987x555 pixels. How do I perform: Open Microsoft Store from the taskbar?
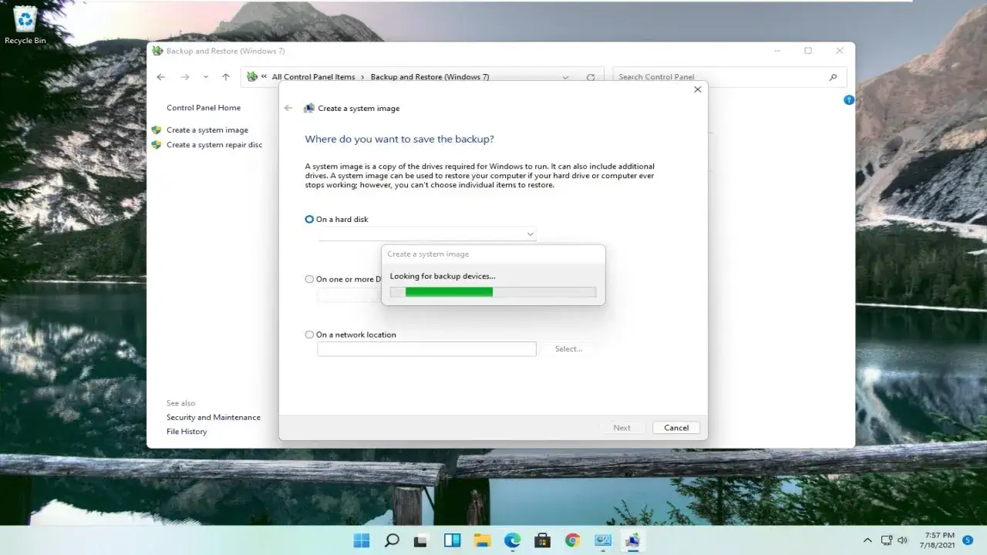coord(542,540)
